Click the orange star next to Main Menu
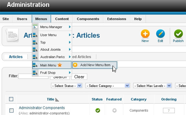The height and width of the screenshot is (115, 186). [x=60, y=65]
